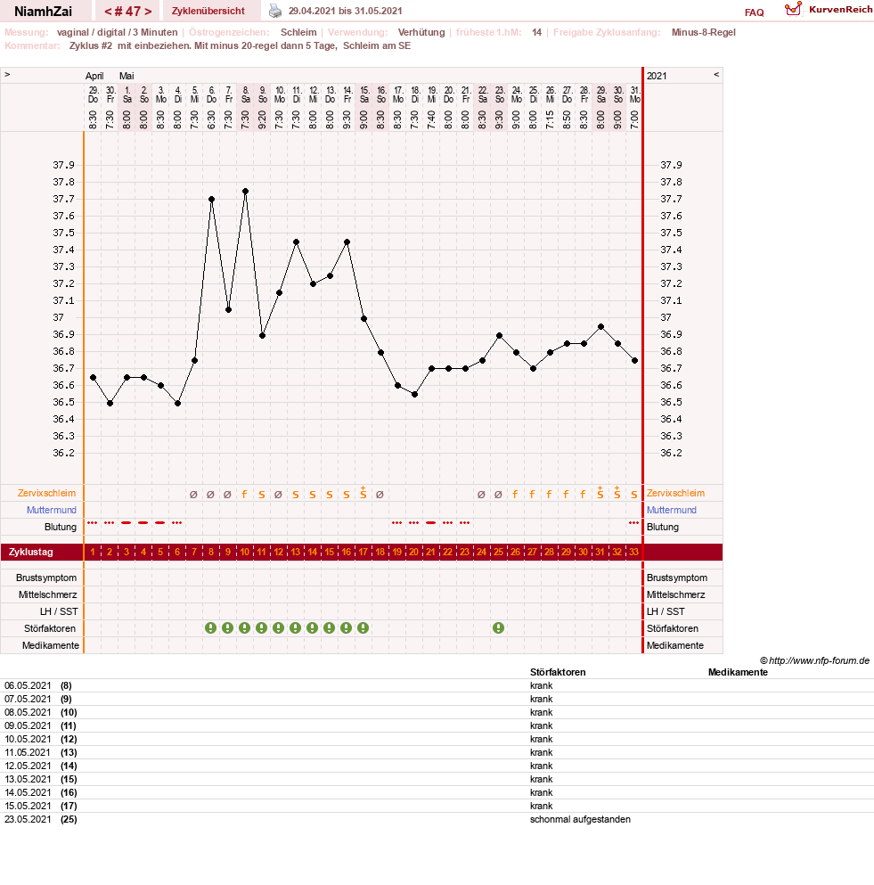Click the Minus-8-Regel value
This screenshot has height=885, width=874.
tap(703, 32)
